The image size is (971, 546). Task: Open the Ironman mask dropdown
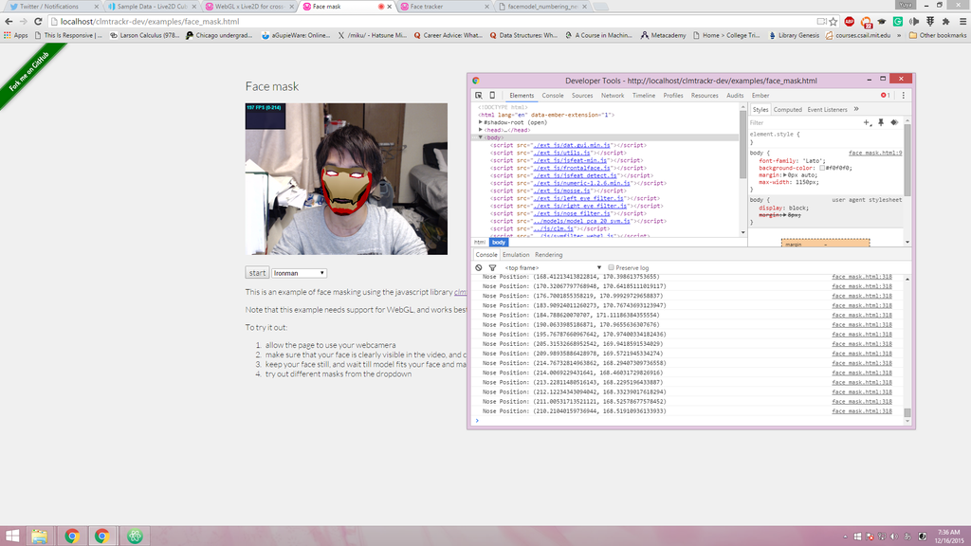pos(299,273)
